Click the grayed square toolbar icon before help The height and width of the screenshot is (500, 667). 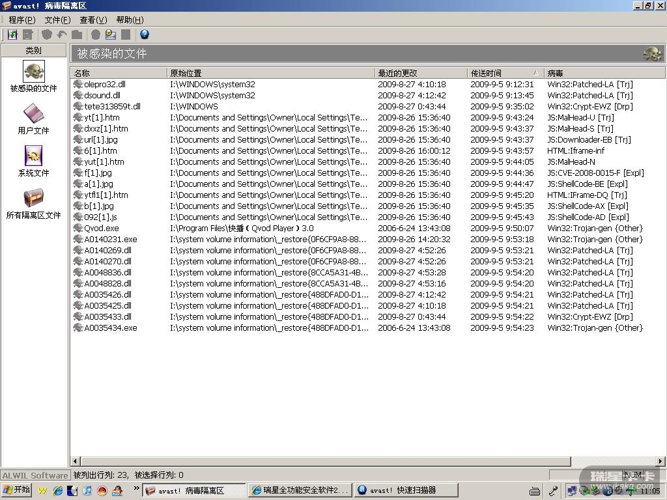(126, 35)
